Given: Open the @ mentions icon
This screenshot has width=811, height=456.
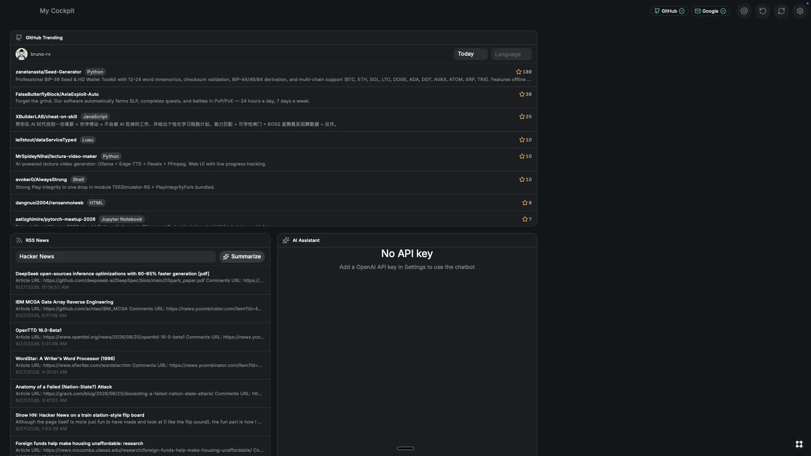Looking at the screenshot, I should 744,11.
